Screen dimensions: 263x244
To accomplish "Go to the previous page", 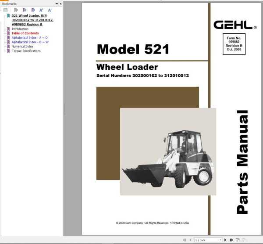I will (190, 240).
